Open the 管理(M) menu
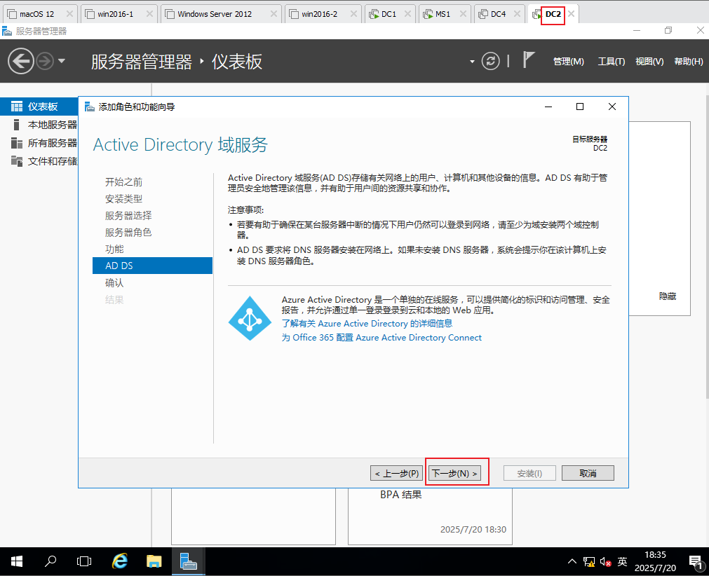Image resolution: width=709 pixels, height=576 pixels. [x=568, y=62]
